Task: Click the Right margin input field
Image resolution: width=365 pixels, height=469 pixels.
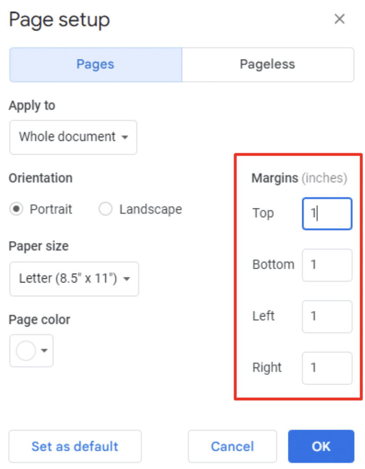Action: click(327, 368)
